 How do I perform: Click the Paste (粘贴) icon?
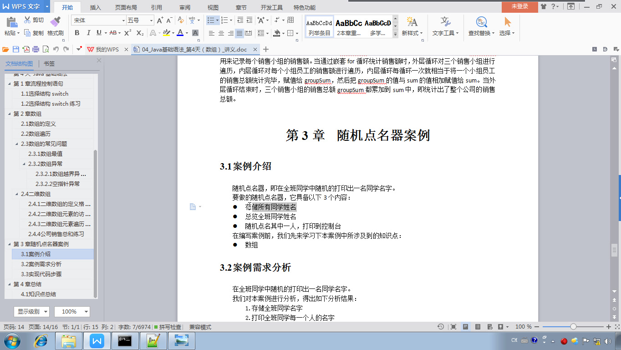click(11, 21)
